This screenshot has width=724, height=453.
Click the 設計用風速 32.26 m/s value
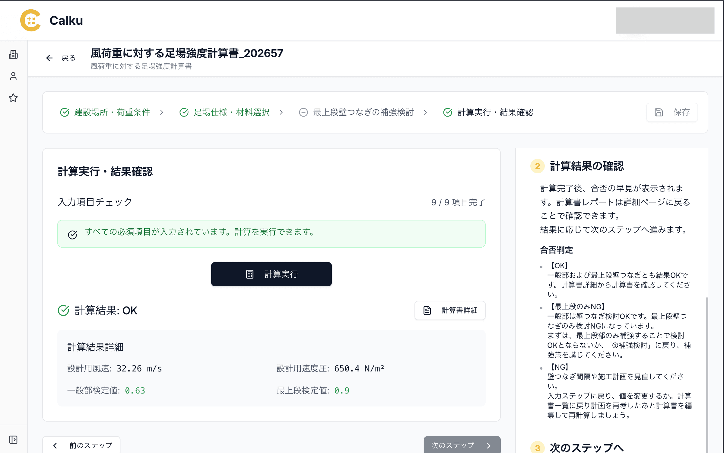pos(139,368)
